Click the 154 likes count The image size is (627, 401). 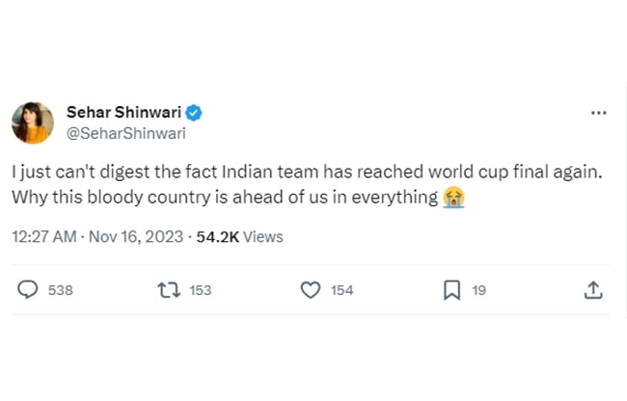point(341,290)
